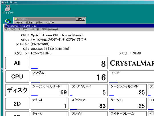Open ファイル menu in the CMR201 folder window

(19, 23)
